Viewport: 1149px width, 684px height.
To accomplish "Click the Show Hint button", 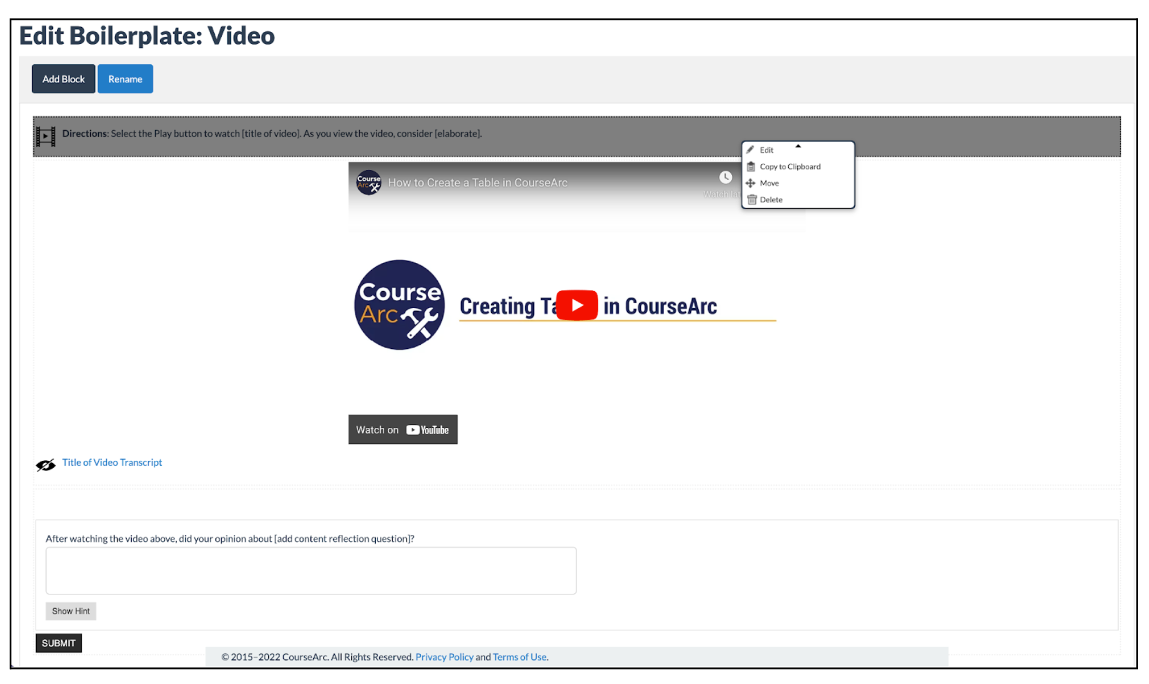I will coord(71,611).
